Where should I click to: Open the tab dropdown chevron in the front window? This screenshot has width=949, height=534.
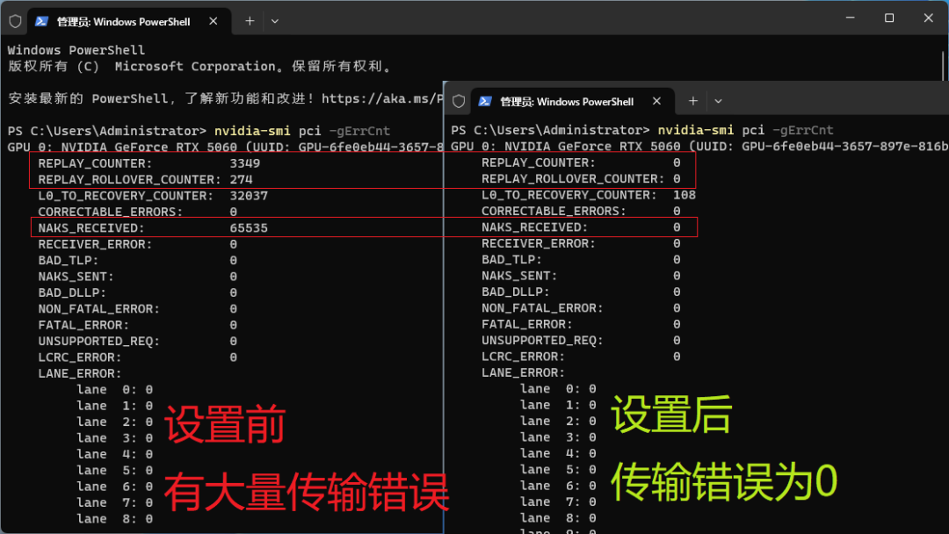719,101
